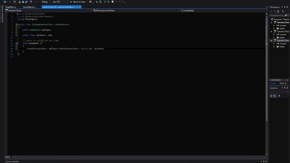Collapse the MinimapCameraFollow class code region
Screen dimensions: 290x163
click(x=18, y=24)
